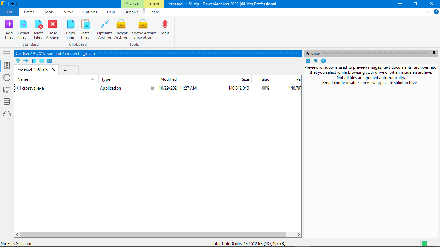Viewport: 440px width, 247px height.
Task: Click the Tools swiss-knife icon
Action: pyautogui.click(x=165, y=24)
